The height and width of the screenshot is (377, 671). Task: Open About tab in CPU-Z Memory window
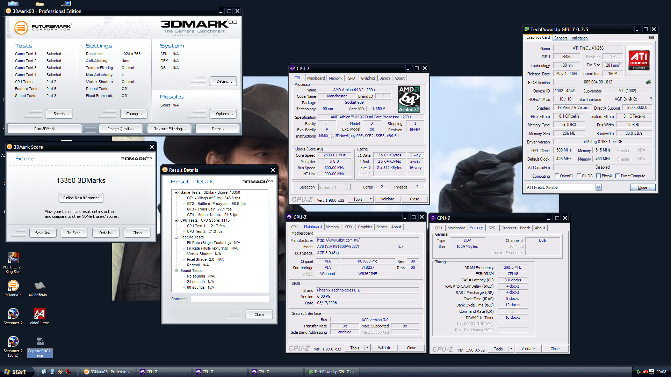pyautogui.click(x=540, y=228)
